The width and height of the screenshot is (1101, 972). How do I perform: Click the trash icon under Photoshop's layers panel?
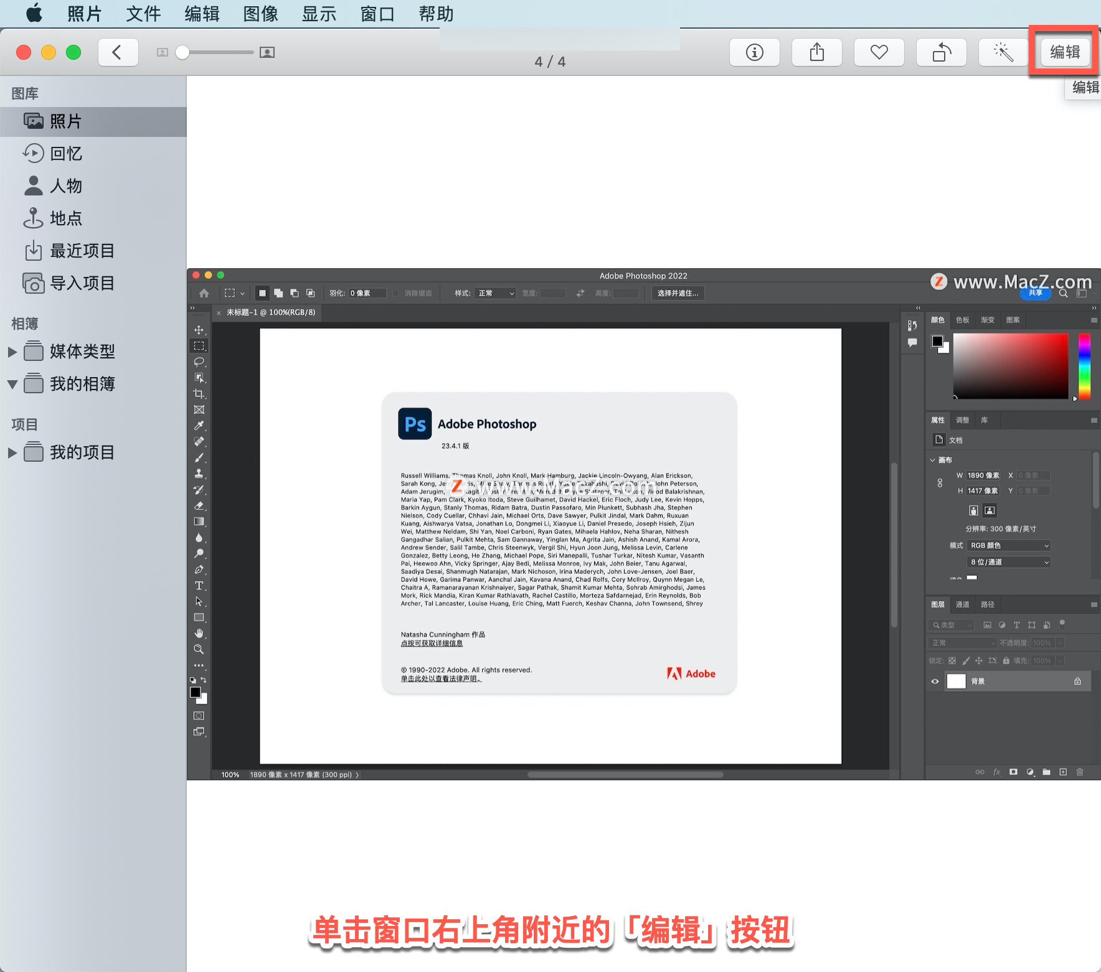click(1080, 772)
